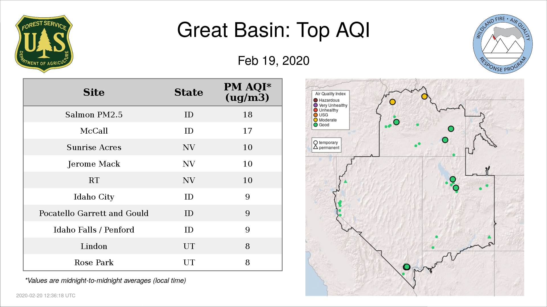
Task: Click the 'Idaho City' site cell
Action: 94,197
